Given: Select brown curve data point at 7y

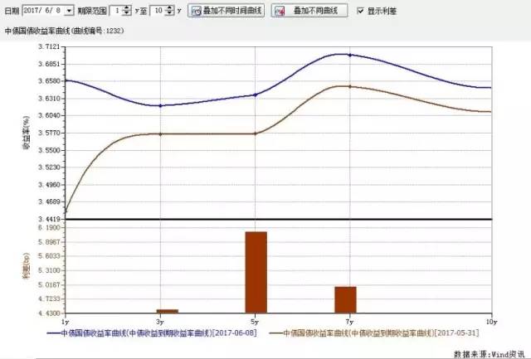Looking at the screenshot, I should click(350, 86).
